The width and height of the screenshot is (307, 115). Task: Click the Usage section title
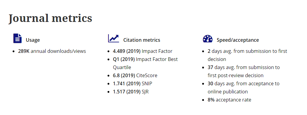click(x=33, y=40)
